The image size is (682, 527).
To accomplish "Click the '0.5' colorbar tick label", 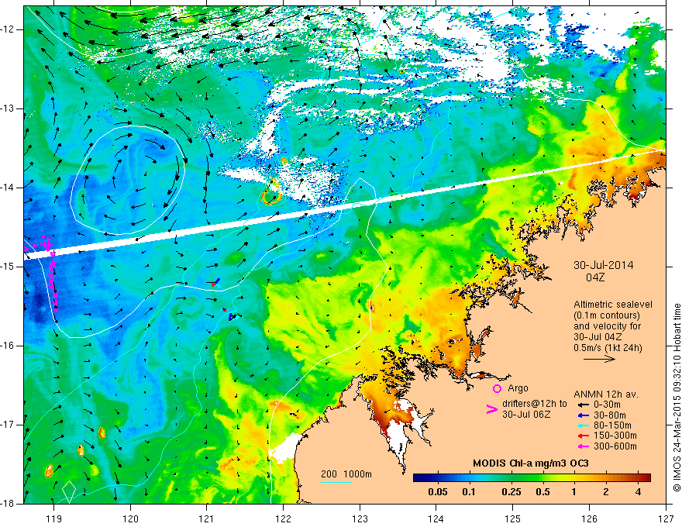I will (542, 492).
